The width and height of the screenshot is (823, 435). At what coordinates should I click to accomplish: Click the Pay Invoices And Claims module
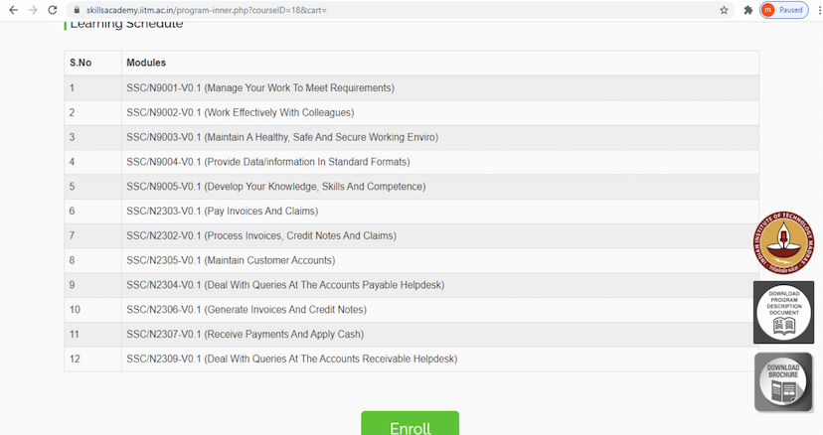click(222, 211)
